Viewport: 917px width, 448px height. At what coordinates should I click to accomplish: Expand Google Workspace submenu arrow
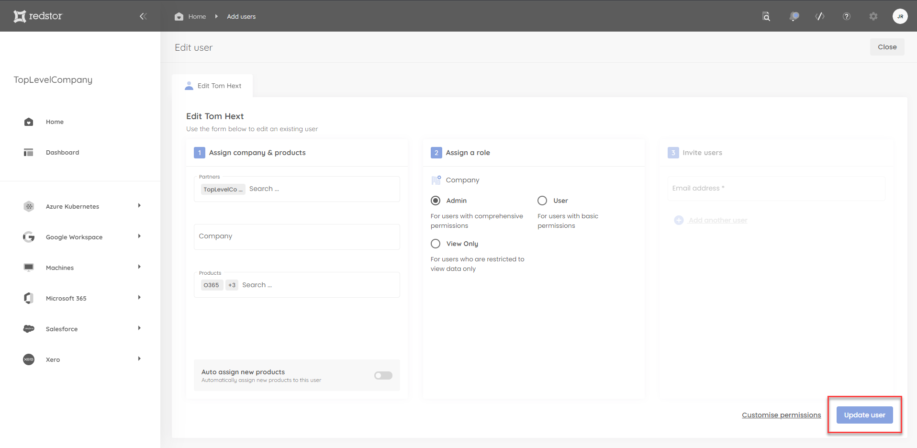point(139,236)
